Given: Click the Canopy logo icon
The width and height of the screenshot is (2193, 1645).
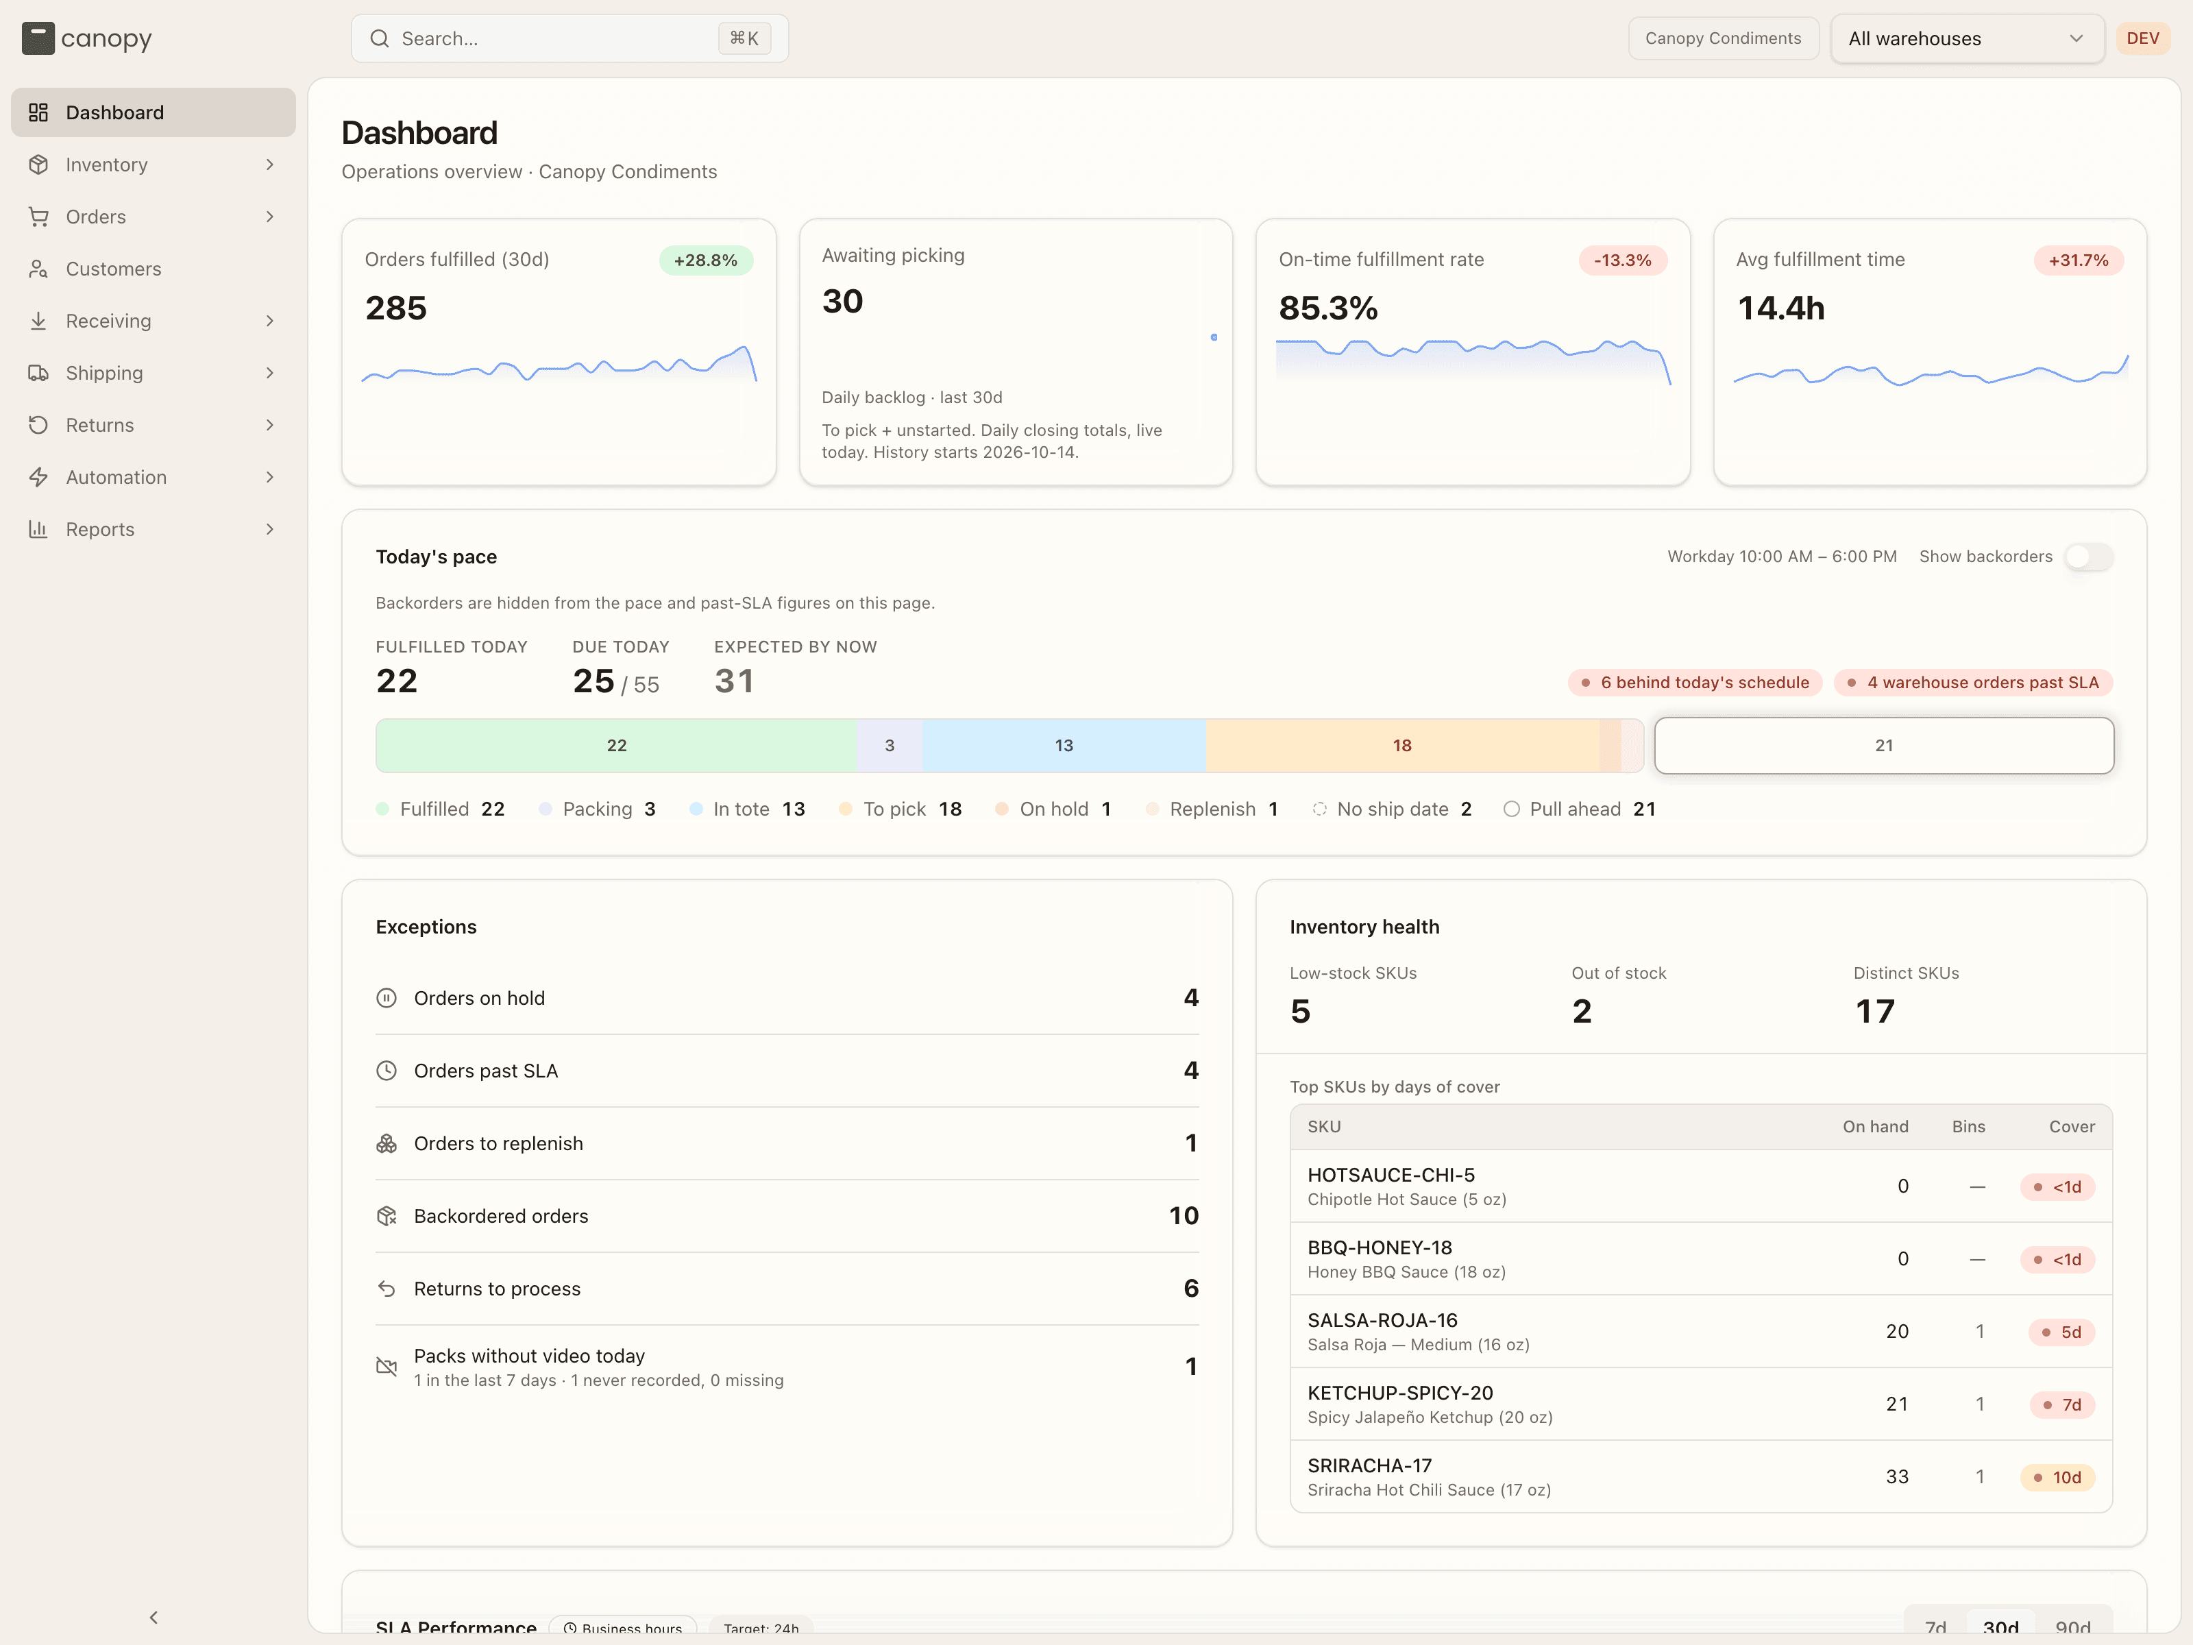Looking at the screenshot, I should pos(38,38).
